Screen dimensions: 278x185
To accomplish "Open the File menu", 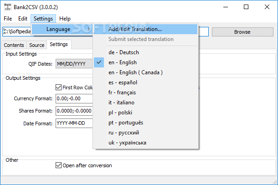I will (x=8, y=19).
